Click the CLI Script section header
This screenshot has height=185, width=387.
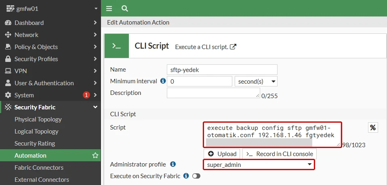pyautogui.click(x=123, y=114)
